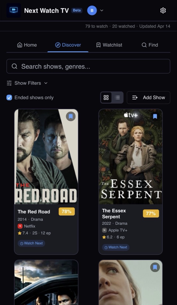Click the Netflix icon on The Red Road

tap(20, 226)
